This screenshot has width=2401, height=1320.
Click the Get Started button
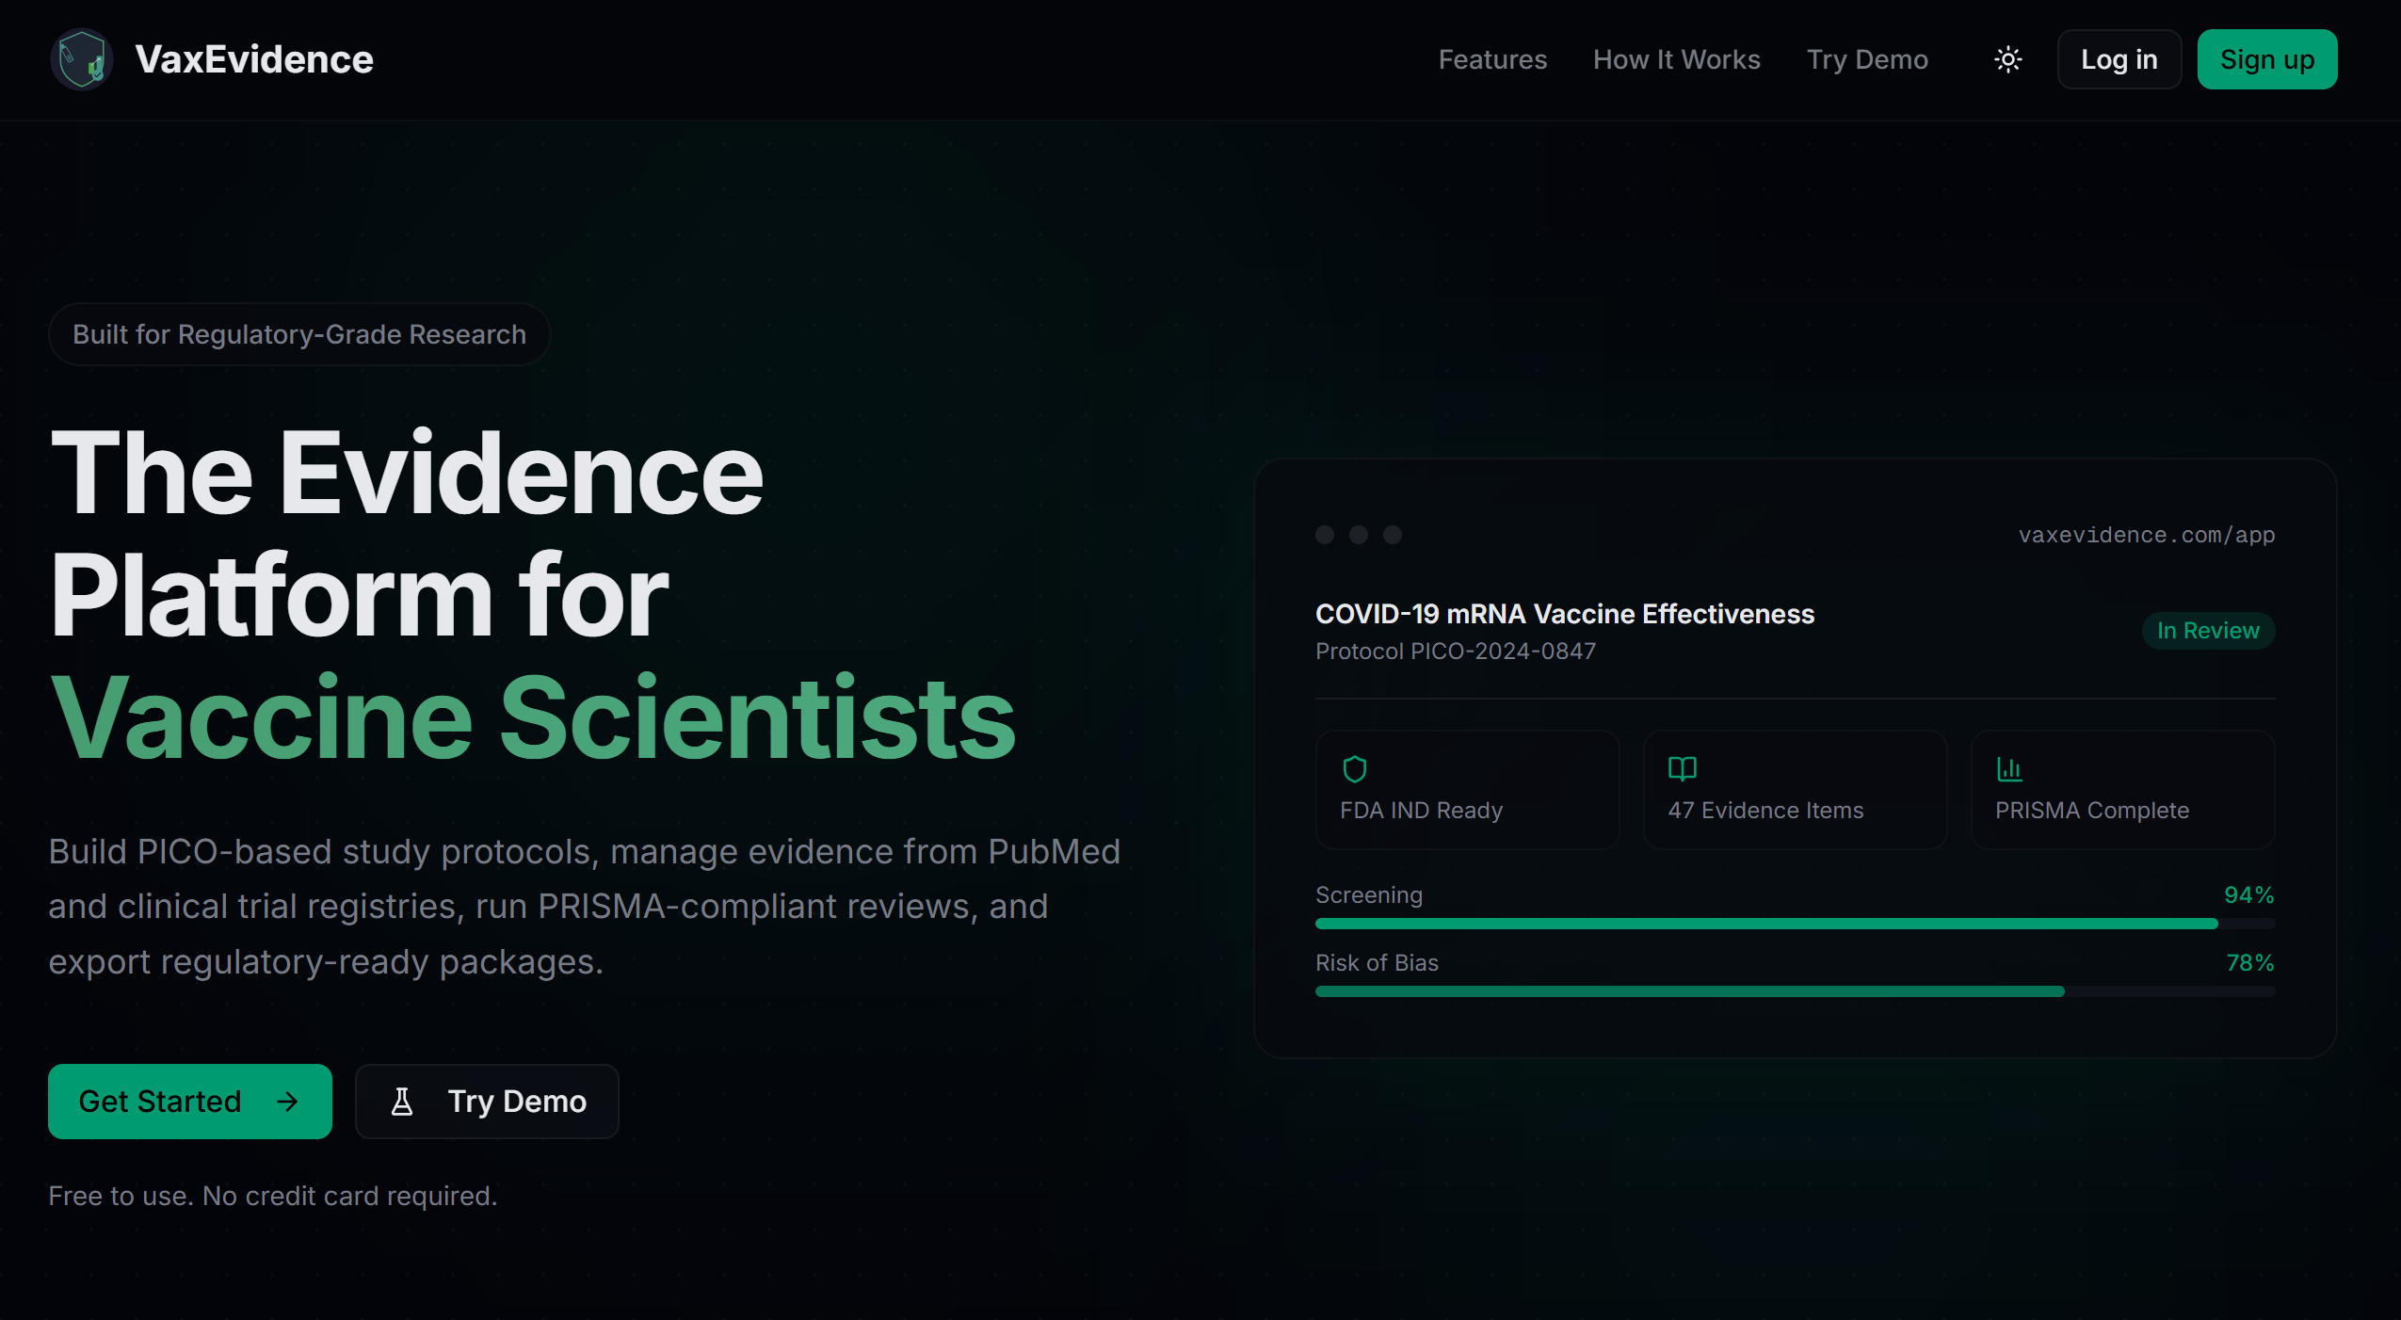[188, 1101]
